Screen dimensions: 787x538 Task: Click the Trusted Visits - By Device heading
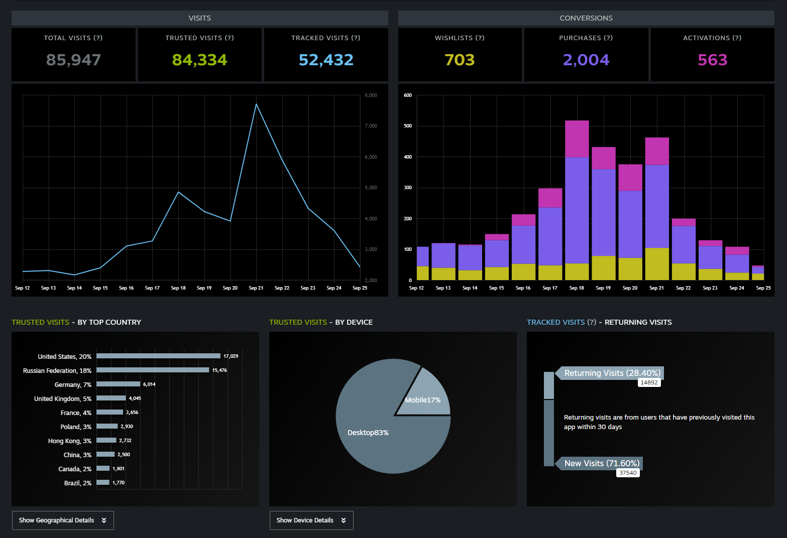[x=321, y=322]
